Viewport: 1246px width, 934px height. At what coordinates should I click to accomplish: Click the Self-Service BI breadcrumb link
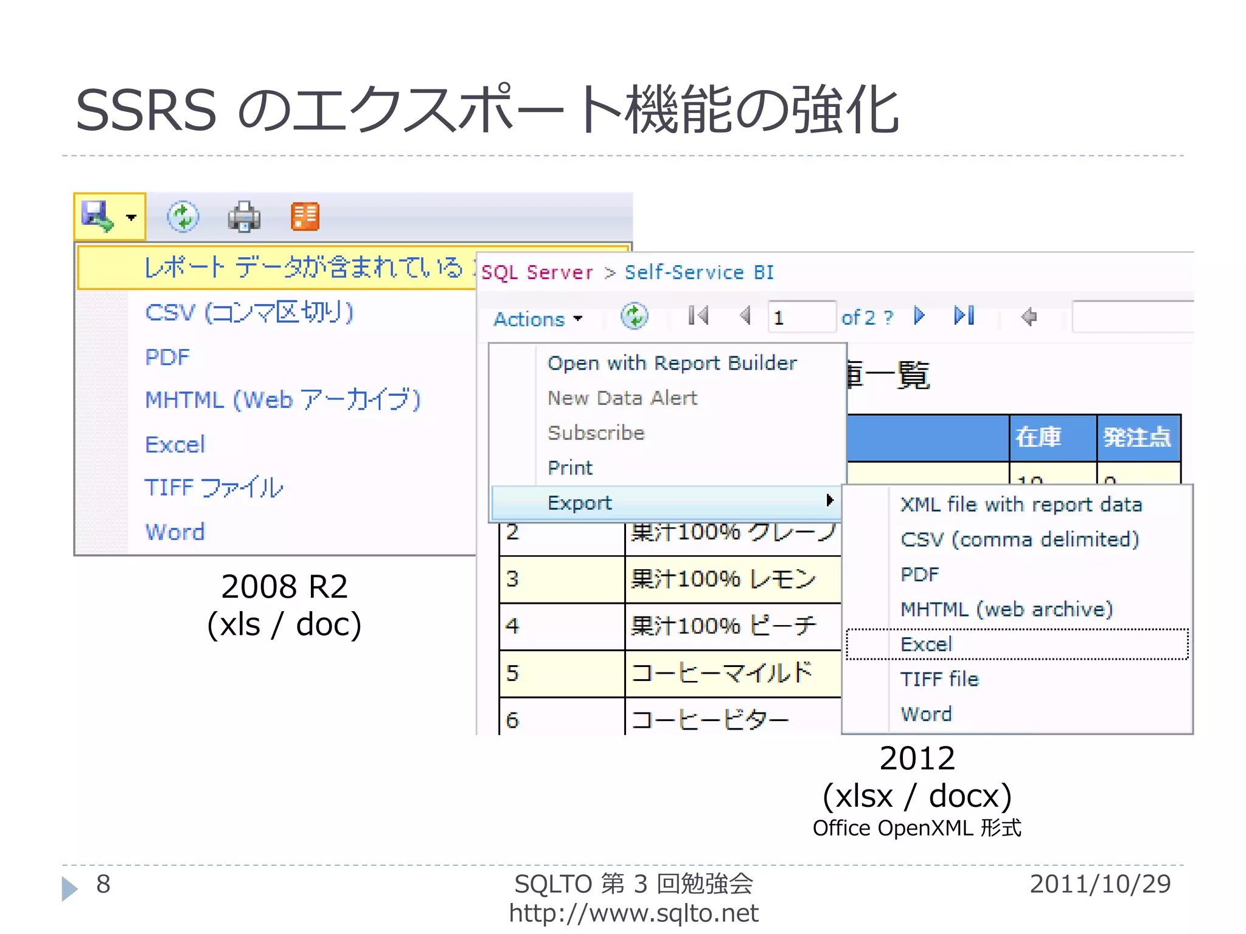point(700,272)
